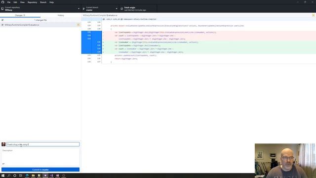Viewport: 316px width, 178px height.
Task: Focus the commit summary input field
Action: tap(43, 144)
